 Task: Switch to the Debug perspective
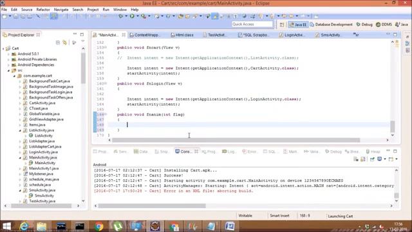tap(364, 24)
